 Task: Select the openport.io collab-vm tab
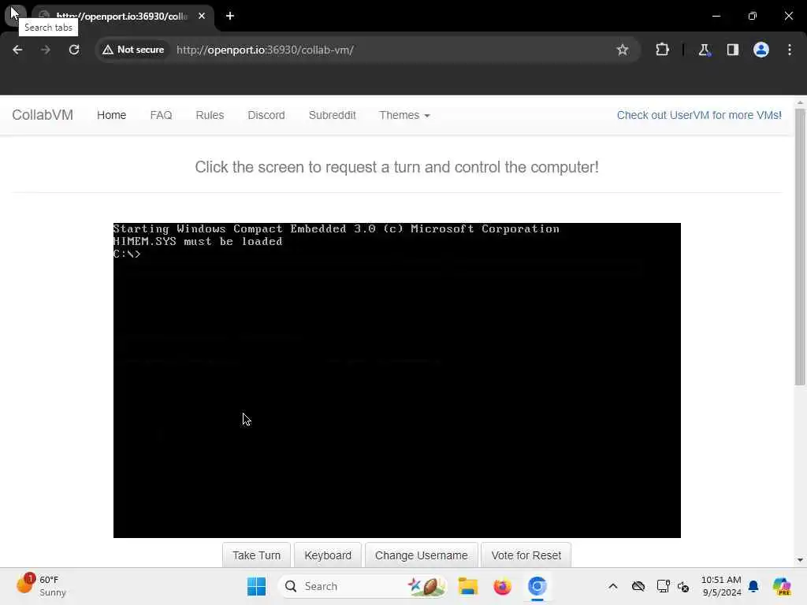click(x=122, y=16)
